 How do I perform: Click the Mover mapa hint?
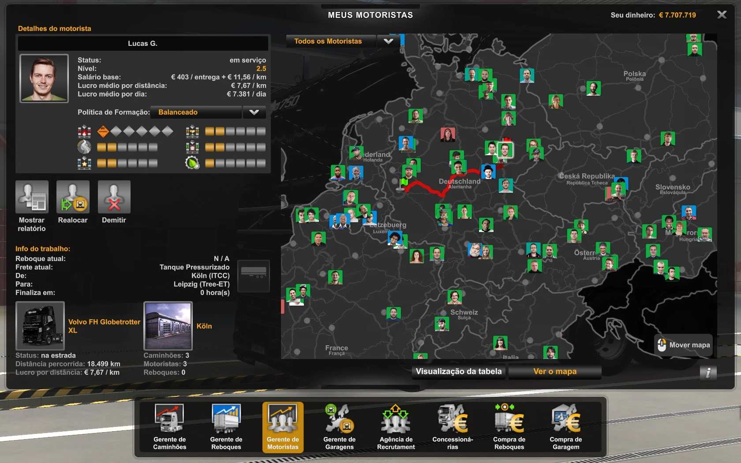tap(683, 345)
